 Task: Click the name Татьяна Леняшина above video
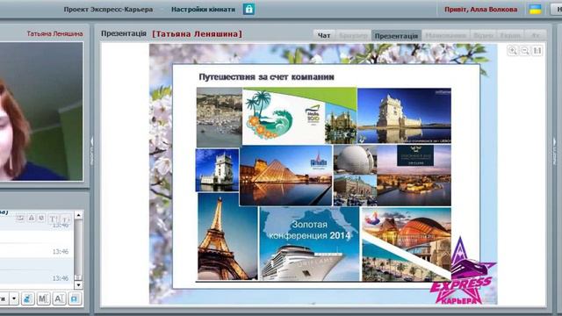(54, 33)
